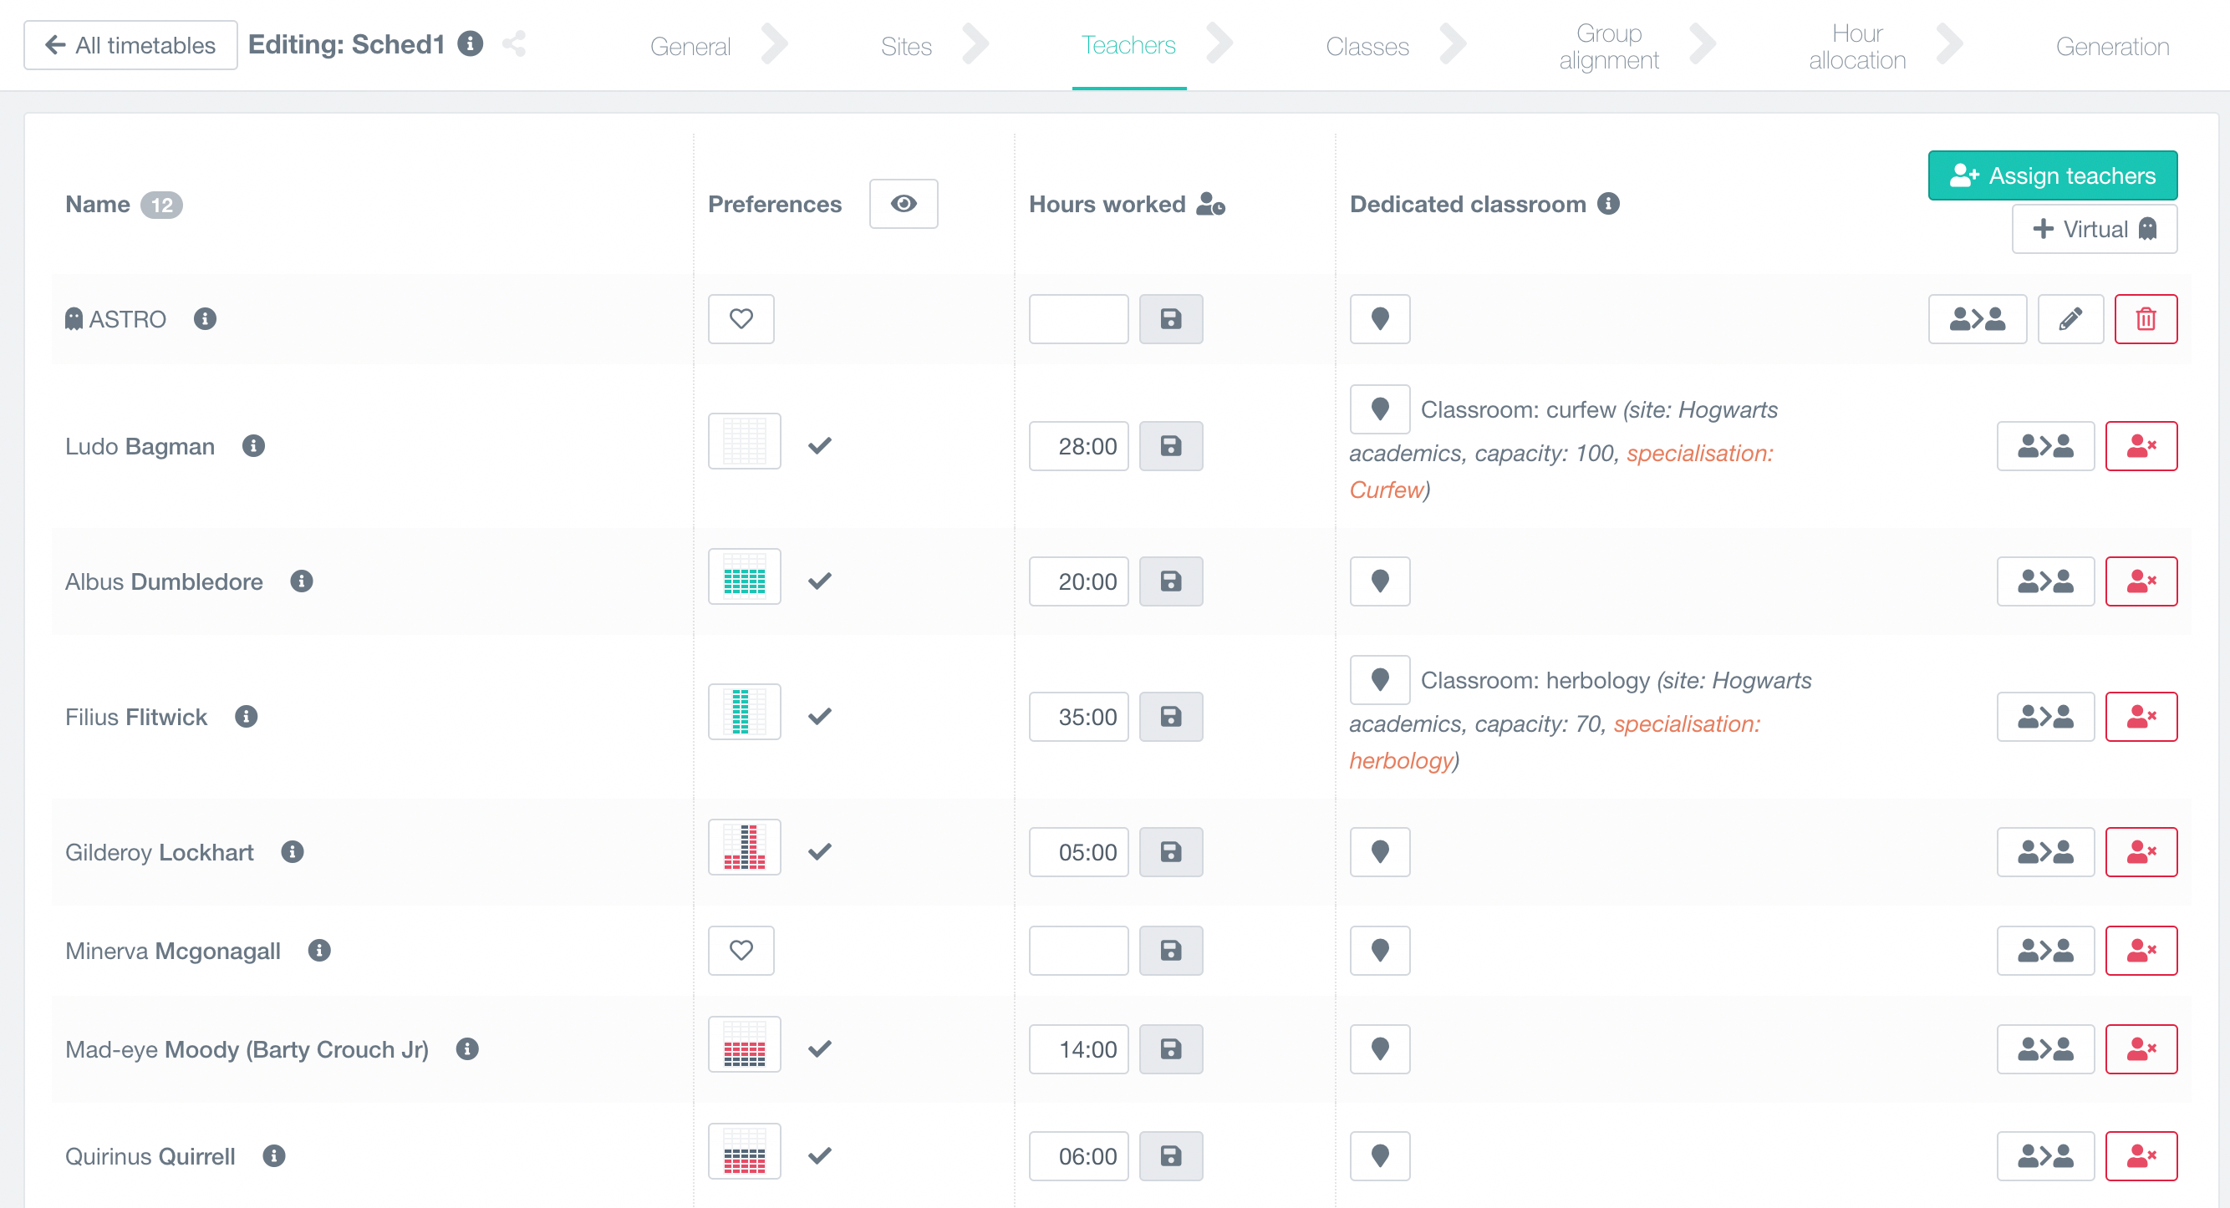Save hours worked for Ludo Bagman
This screenshot has height=1208, width=2230.
tap(1170, 445)
